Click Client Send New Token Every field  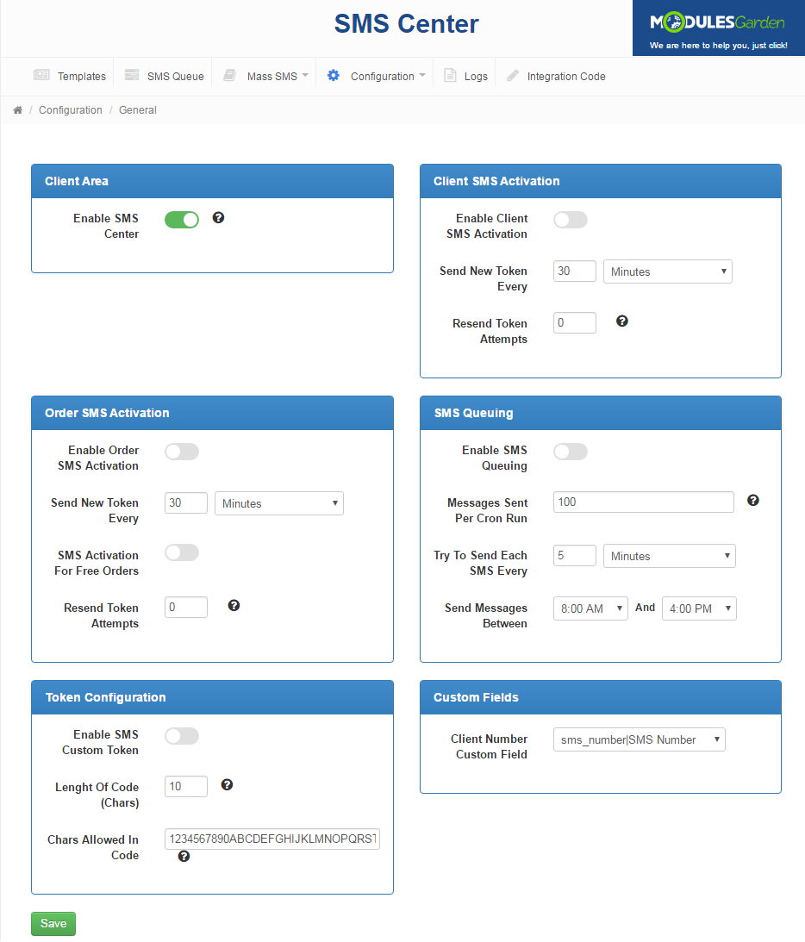(575, 271)
